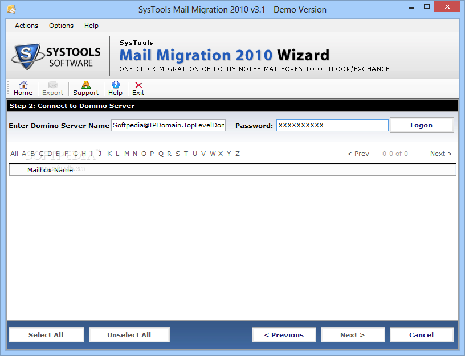Image resolution: width=465 pixels, height=356 pixels.
Task: Filter mailboxes by letter H
Action: coord(84,154)
